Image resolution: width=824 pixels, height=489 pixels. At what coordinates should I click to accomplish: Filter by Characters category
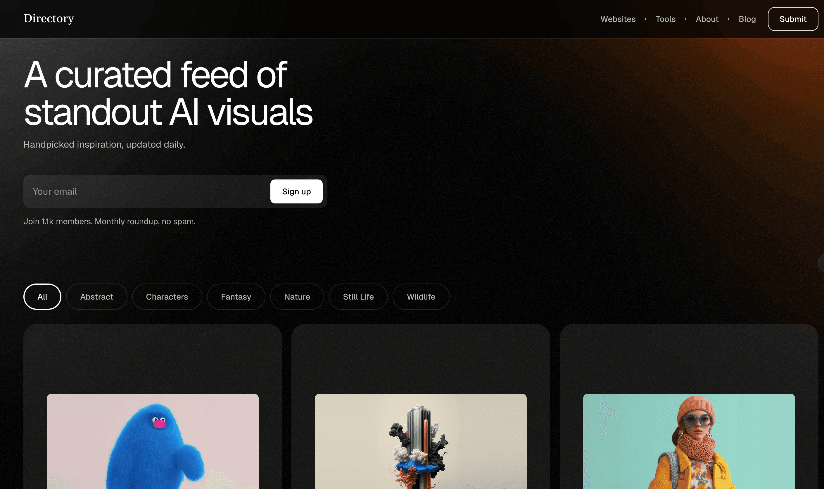click(167, 297)
